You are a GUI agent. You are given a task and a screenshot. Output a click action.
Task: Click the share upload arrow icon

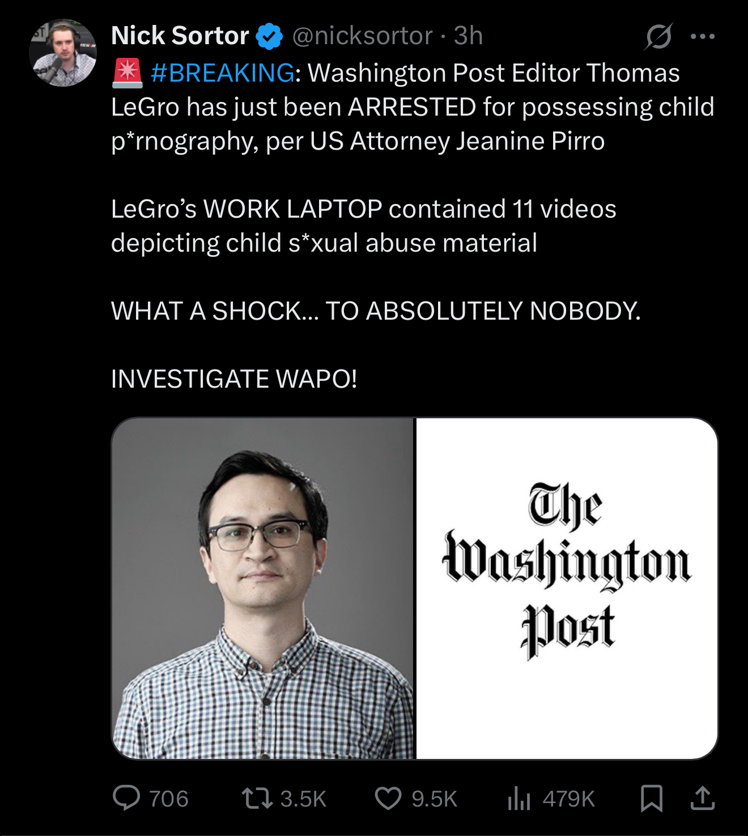coord(703,798)
